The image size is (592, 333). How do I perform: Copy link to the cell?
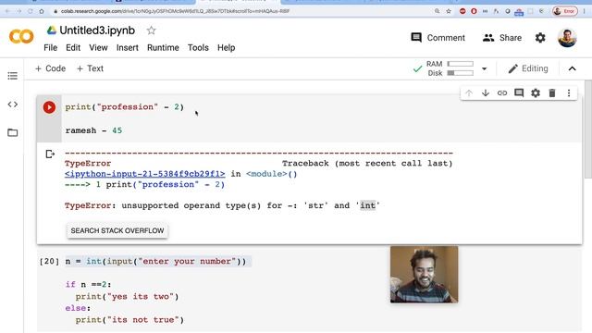(x=502, y=92)
